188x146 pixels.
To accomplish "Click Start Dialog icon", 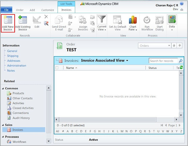I will (x=159, y=20).
